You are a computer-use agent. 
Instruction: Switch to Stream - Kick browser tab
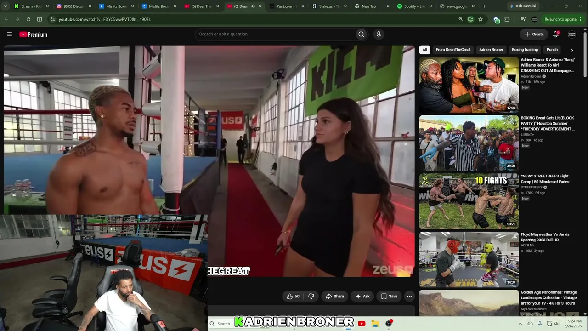coord(31,6)
